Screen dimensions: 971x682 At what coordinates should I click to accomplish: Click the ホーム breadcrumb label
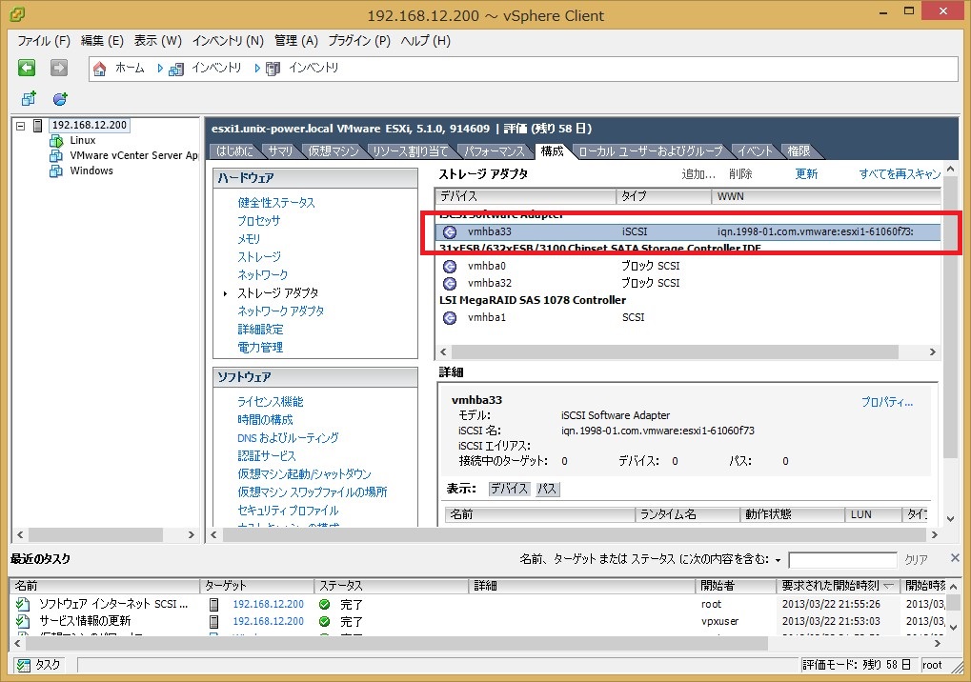tap(130, 68)
